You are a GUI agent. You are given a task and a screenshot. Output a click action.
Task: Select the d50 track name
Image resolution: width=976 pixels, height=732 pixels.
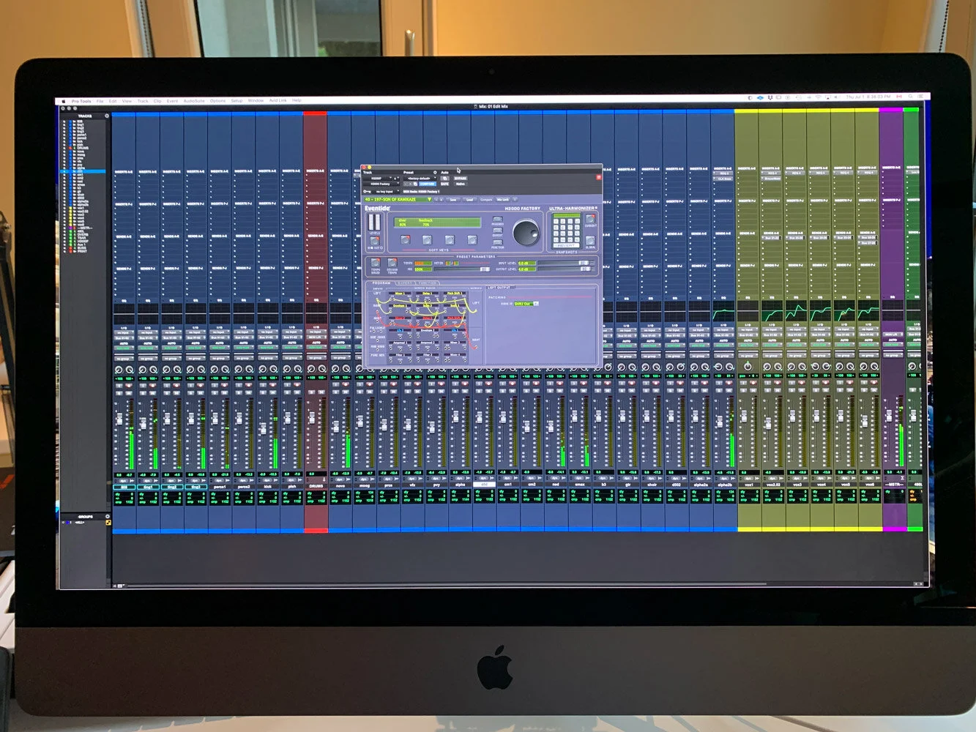tap(485, 485)
